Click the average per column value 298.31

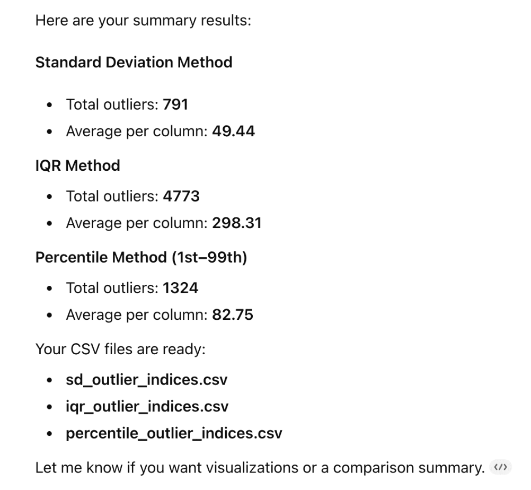[237, 223]
